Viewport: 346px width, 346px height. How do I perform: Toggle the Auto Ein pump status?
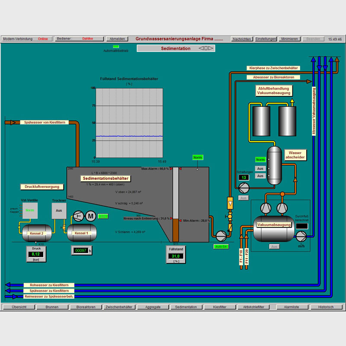(221, 247)
